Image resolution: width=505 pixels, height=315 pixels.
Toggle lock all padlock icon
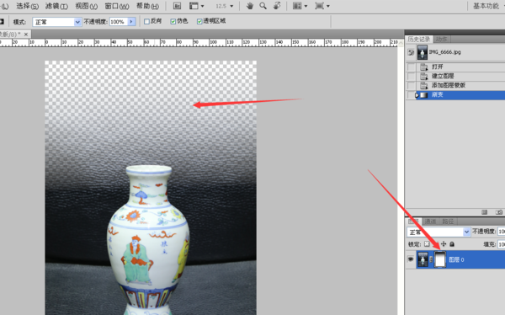[x=452, y=244]
